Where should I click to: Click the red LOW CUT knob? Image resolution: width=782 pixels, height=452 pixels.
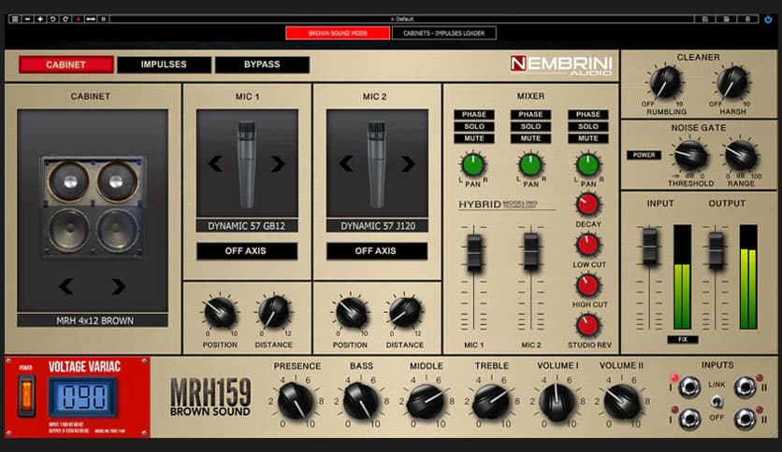click(x=588, y=245)
